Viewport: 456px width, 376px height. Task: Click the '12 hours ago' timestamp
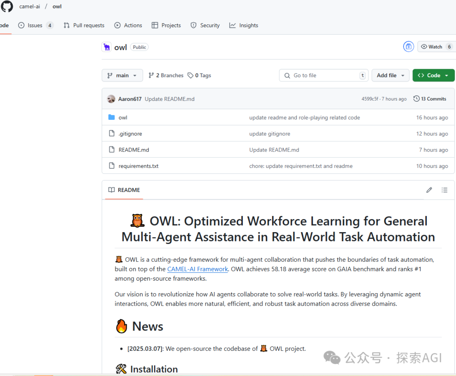(x=432, y=134)
